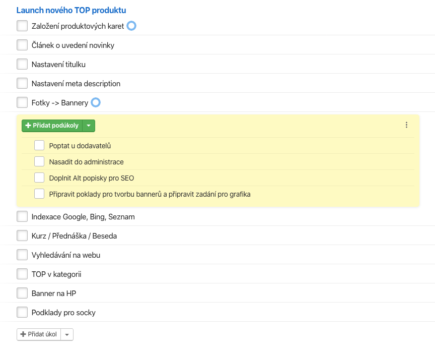Viewport: 435px width, 351px height.
Task: Click the Přidat úkol button
Action: [39, 334]
